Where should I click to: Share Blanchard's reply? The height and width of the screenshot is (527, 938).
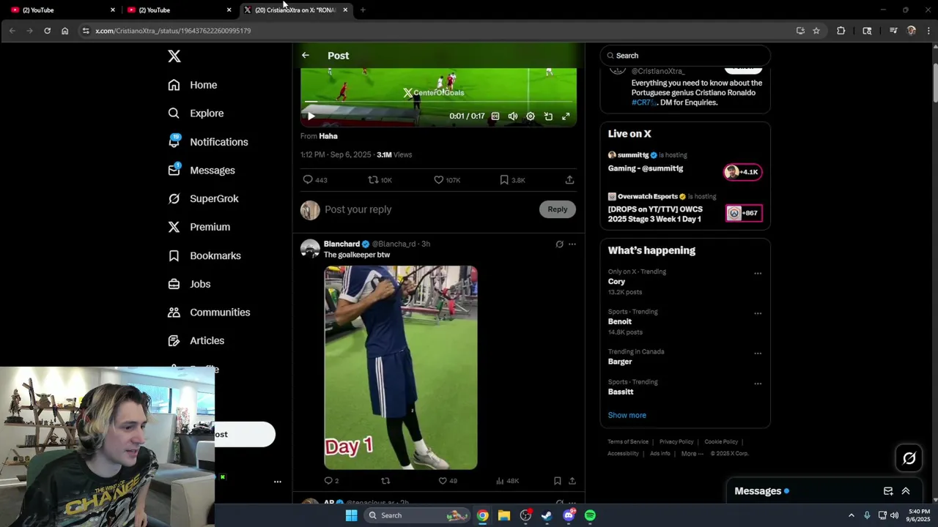tap(572, 481)
